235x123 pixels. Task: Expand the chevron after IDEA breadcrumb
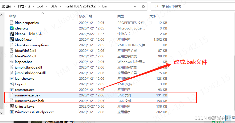60,6
